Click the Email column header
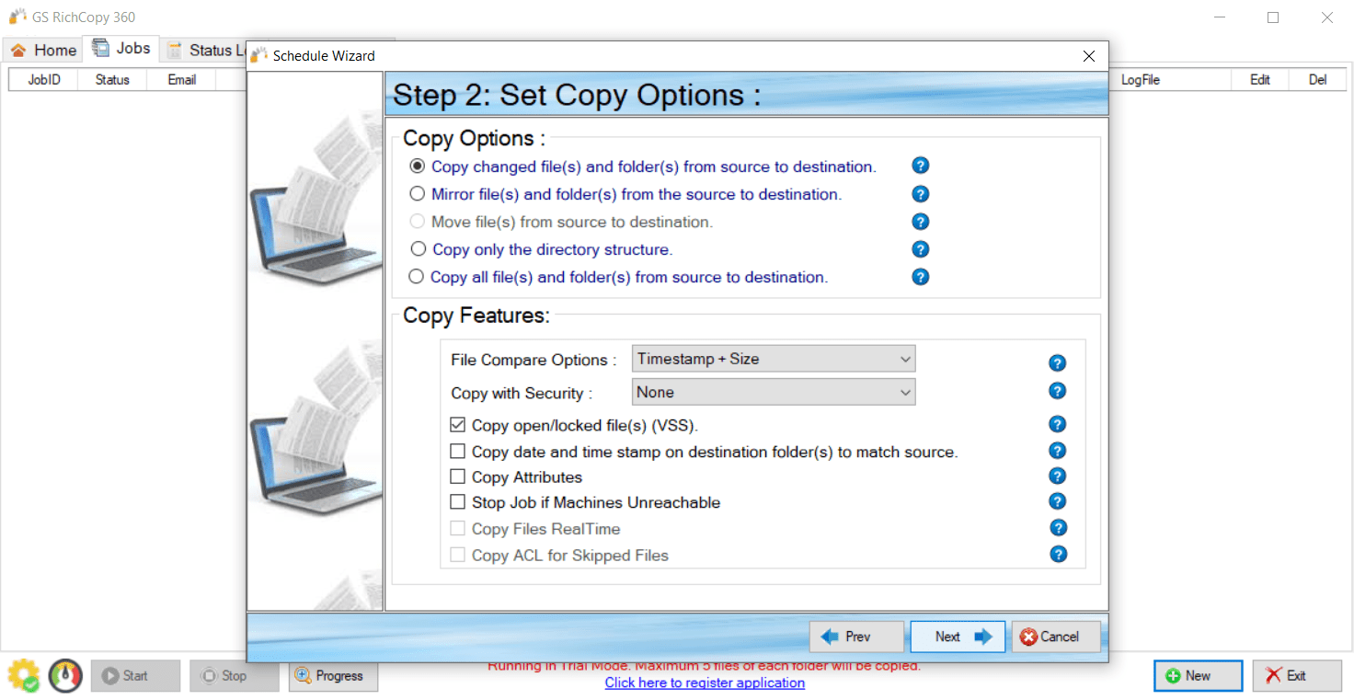Image resolution: width=1354 pixels, height=700 pixels. [x=181, y=80]
